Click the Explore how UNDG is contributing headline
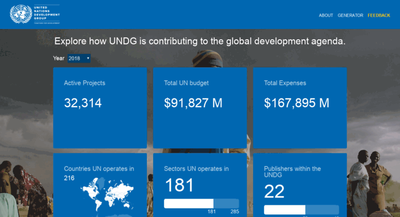Viewport: 400px width, 217px height. [200, 41]
